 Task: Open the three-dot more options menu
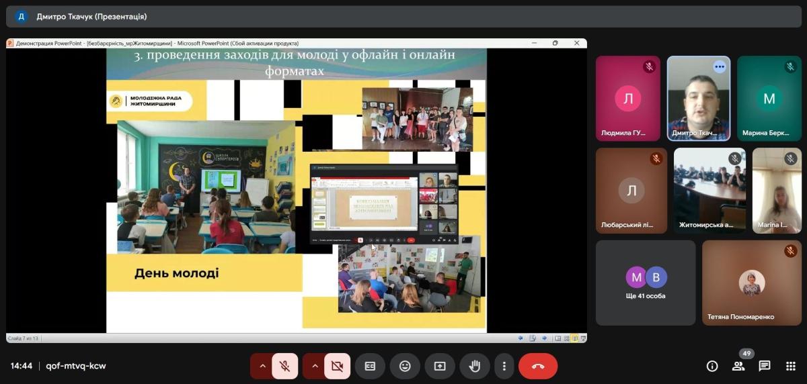(x=504, y=366)
